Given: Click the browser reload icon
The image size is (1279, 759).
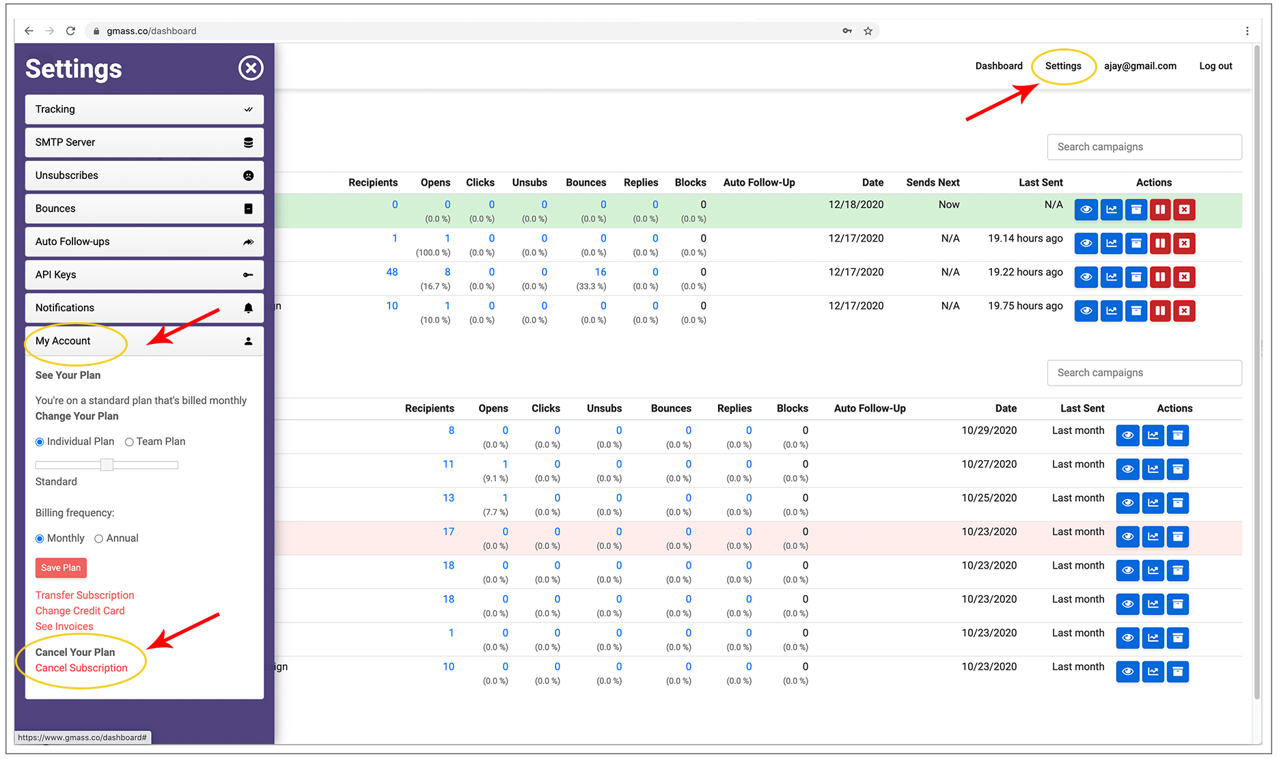Looking at the screenshot, I should coord(70,31).
